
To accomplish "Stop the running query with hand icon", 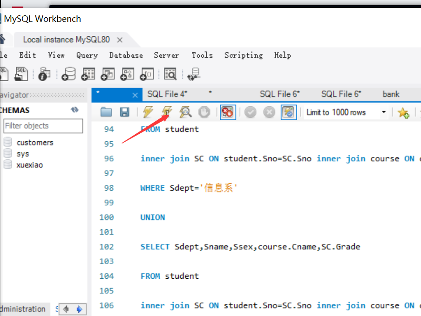I will pyautogui.click(x=204, y=112).
